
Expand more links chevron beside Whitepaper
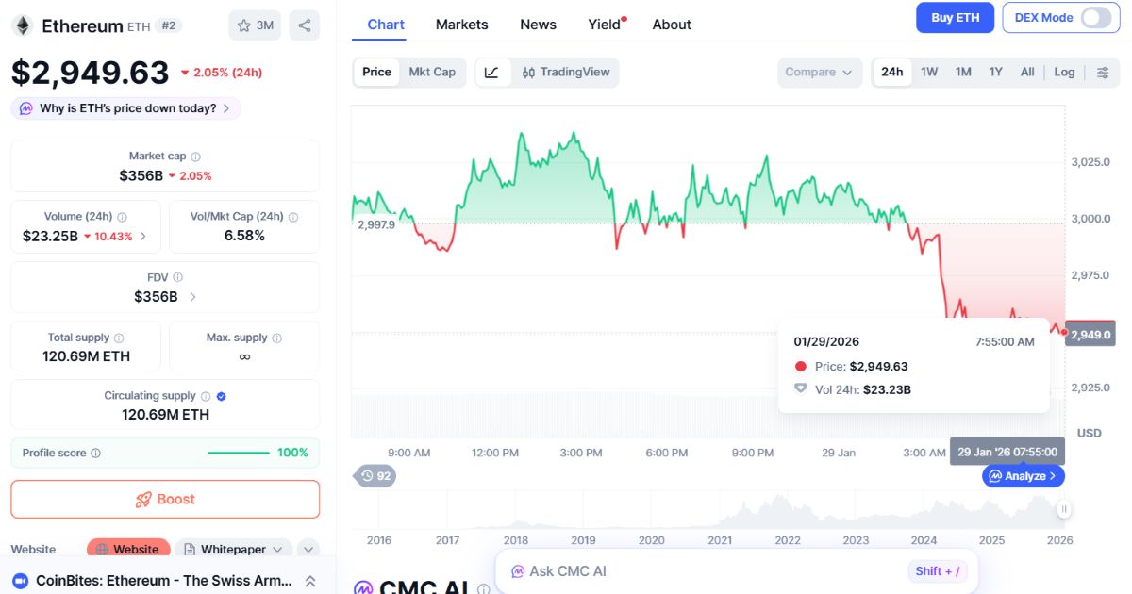tap(308, 550)
